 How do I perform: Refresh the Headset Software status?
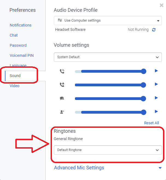point(154,30)
